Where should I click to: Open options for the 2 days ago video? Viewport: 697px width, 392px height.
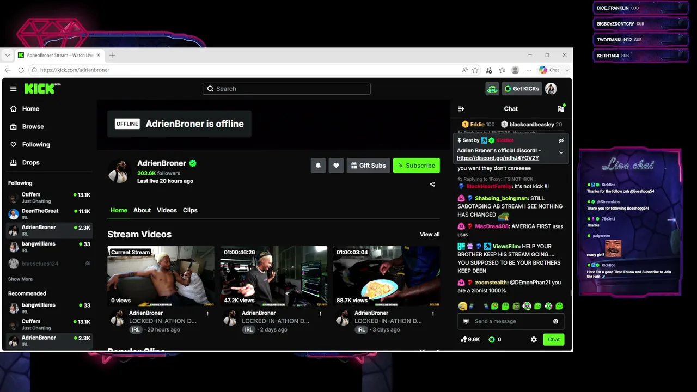point(320,314)
